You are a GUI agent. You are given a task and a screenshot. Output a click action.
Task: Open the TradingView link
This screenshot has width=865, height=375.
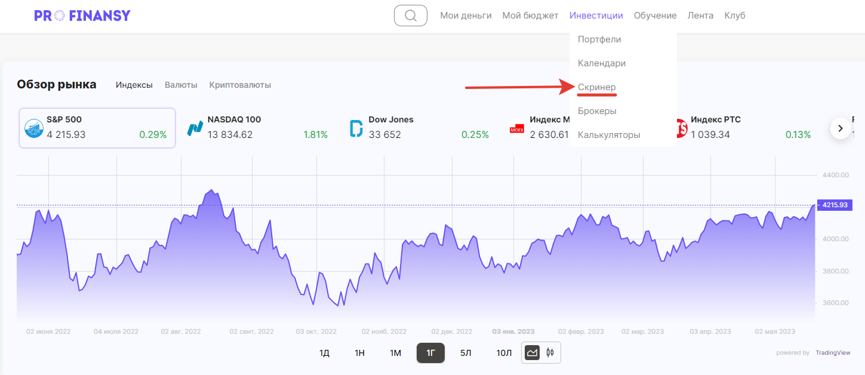coord(833,353)
